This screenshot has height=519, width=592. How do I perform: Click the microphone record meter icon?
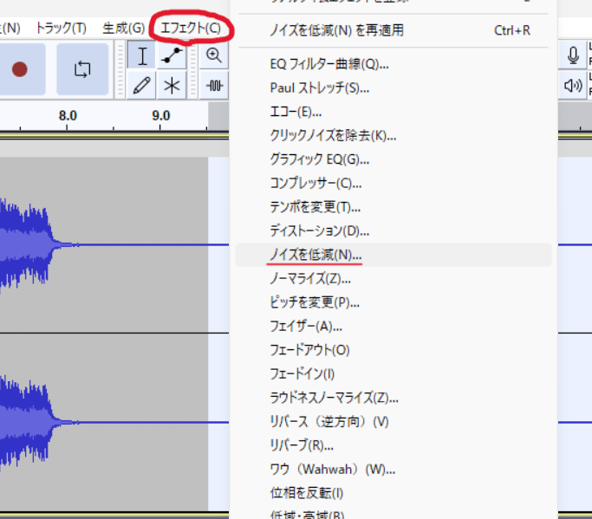573,55
